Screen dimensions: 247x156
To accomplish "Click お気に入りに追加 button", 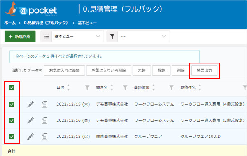I will coord(65,71).
